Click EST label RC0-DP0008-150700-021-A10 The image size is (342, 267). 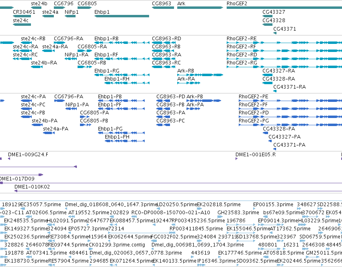[x=170, y=213]
